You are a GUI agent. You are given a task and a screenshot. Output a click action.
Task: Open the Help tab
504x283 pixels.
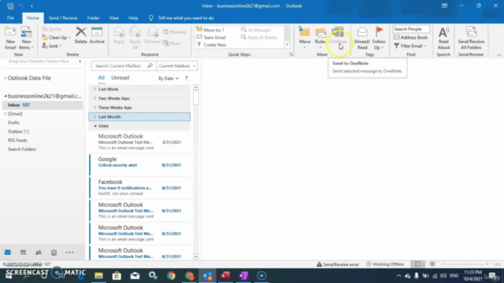pos(133,18)
